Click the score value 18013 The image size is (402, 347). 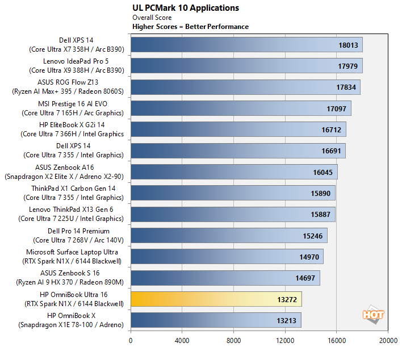(348, 45)
